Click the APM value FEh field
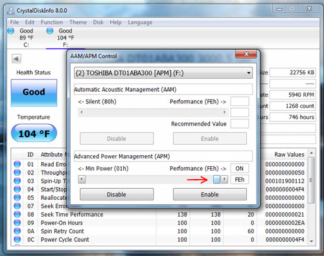The width and height of the screenshot is (324, 256). tap(240, 180)
